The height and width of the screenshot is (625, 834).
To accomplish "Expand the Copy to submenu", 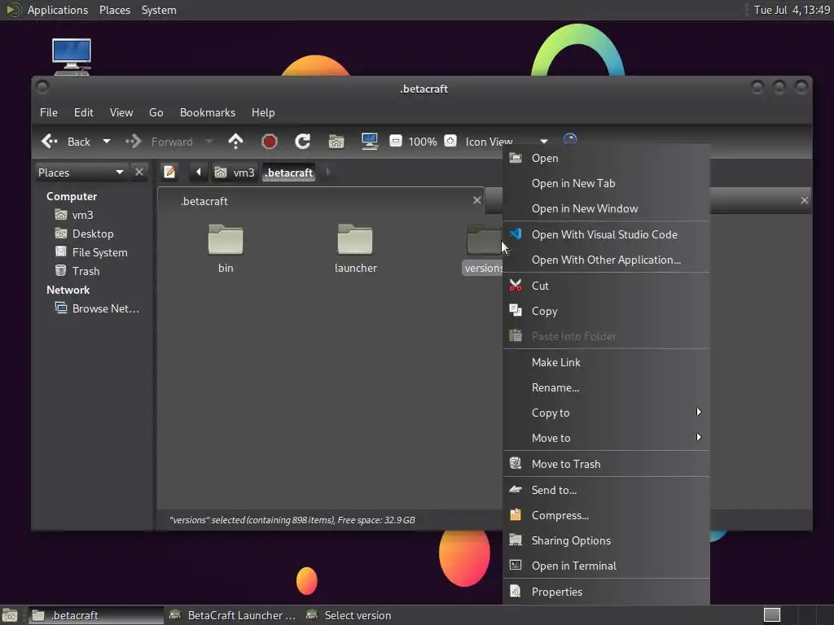I will pos(606,413).
